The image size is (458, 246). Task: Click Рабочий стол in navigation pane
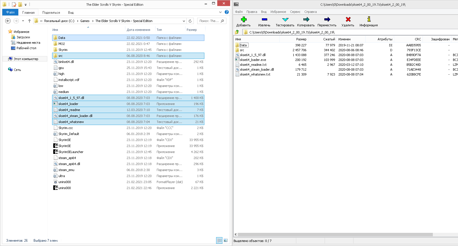(26, 48)
